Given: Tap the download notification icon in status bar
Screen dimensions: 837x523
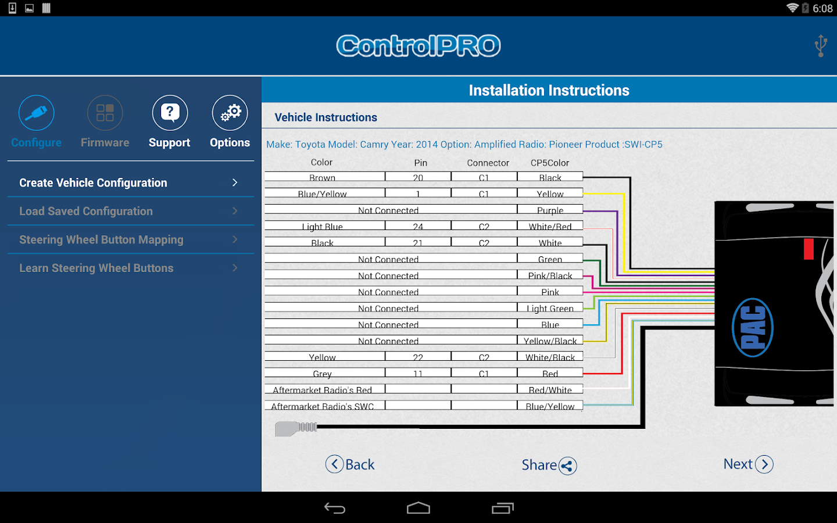Looking at the screenshot, I should point(12,8).
